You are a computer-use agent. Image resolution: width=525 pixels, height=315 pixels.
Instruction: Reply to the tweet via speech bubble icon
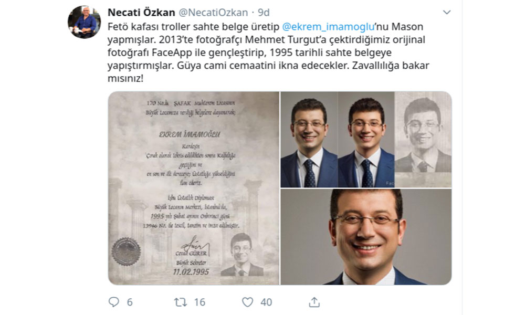click(x=114, y=302)
